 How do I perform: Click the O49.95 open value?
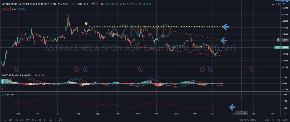[x=105, y=4]
